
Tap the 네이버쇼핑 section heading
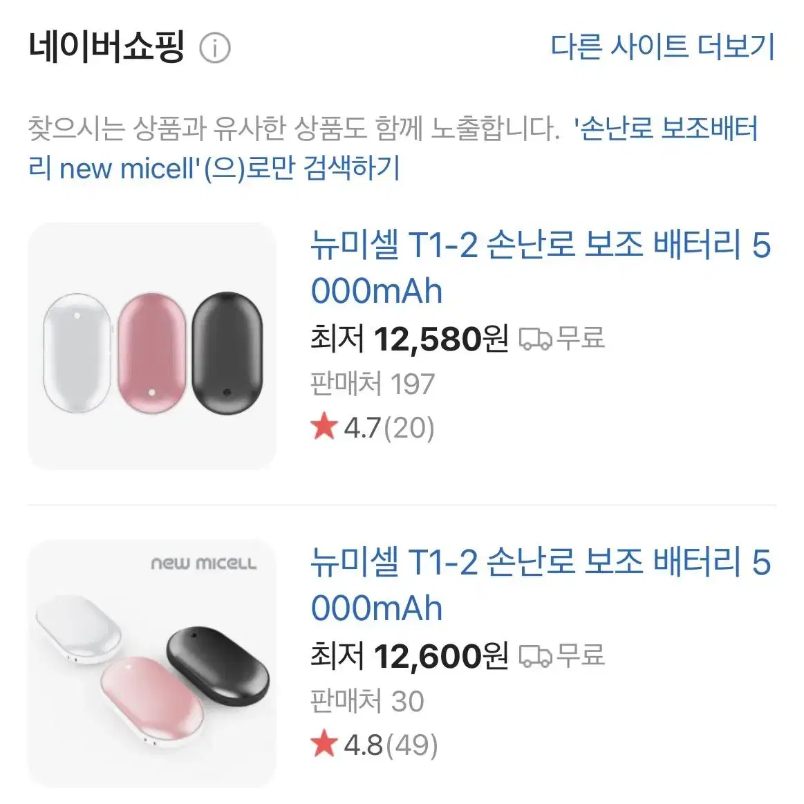pos(106,47)
